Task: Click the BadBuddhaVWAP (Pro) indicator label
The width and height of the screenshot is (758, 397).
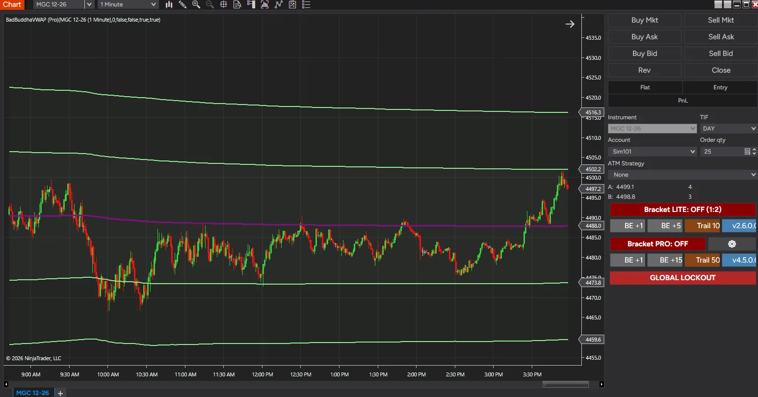Action: click(x=83, y=20)
